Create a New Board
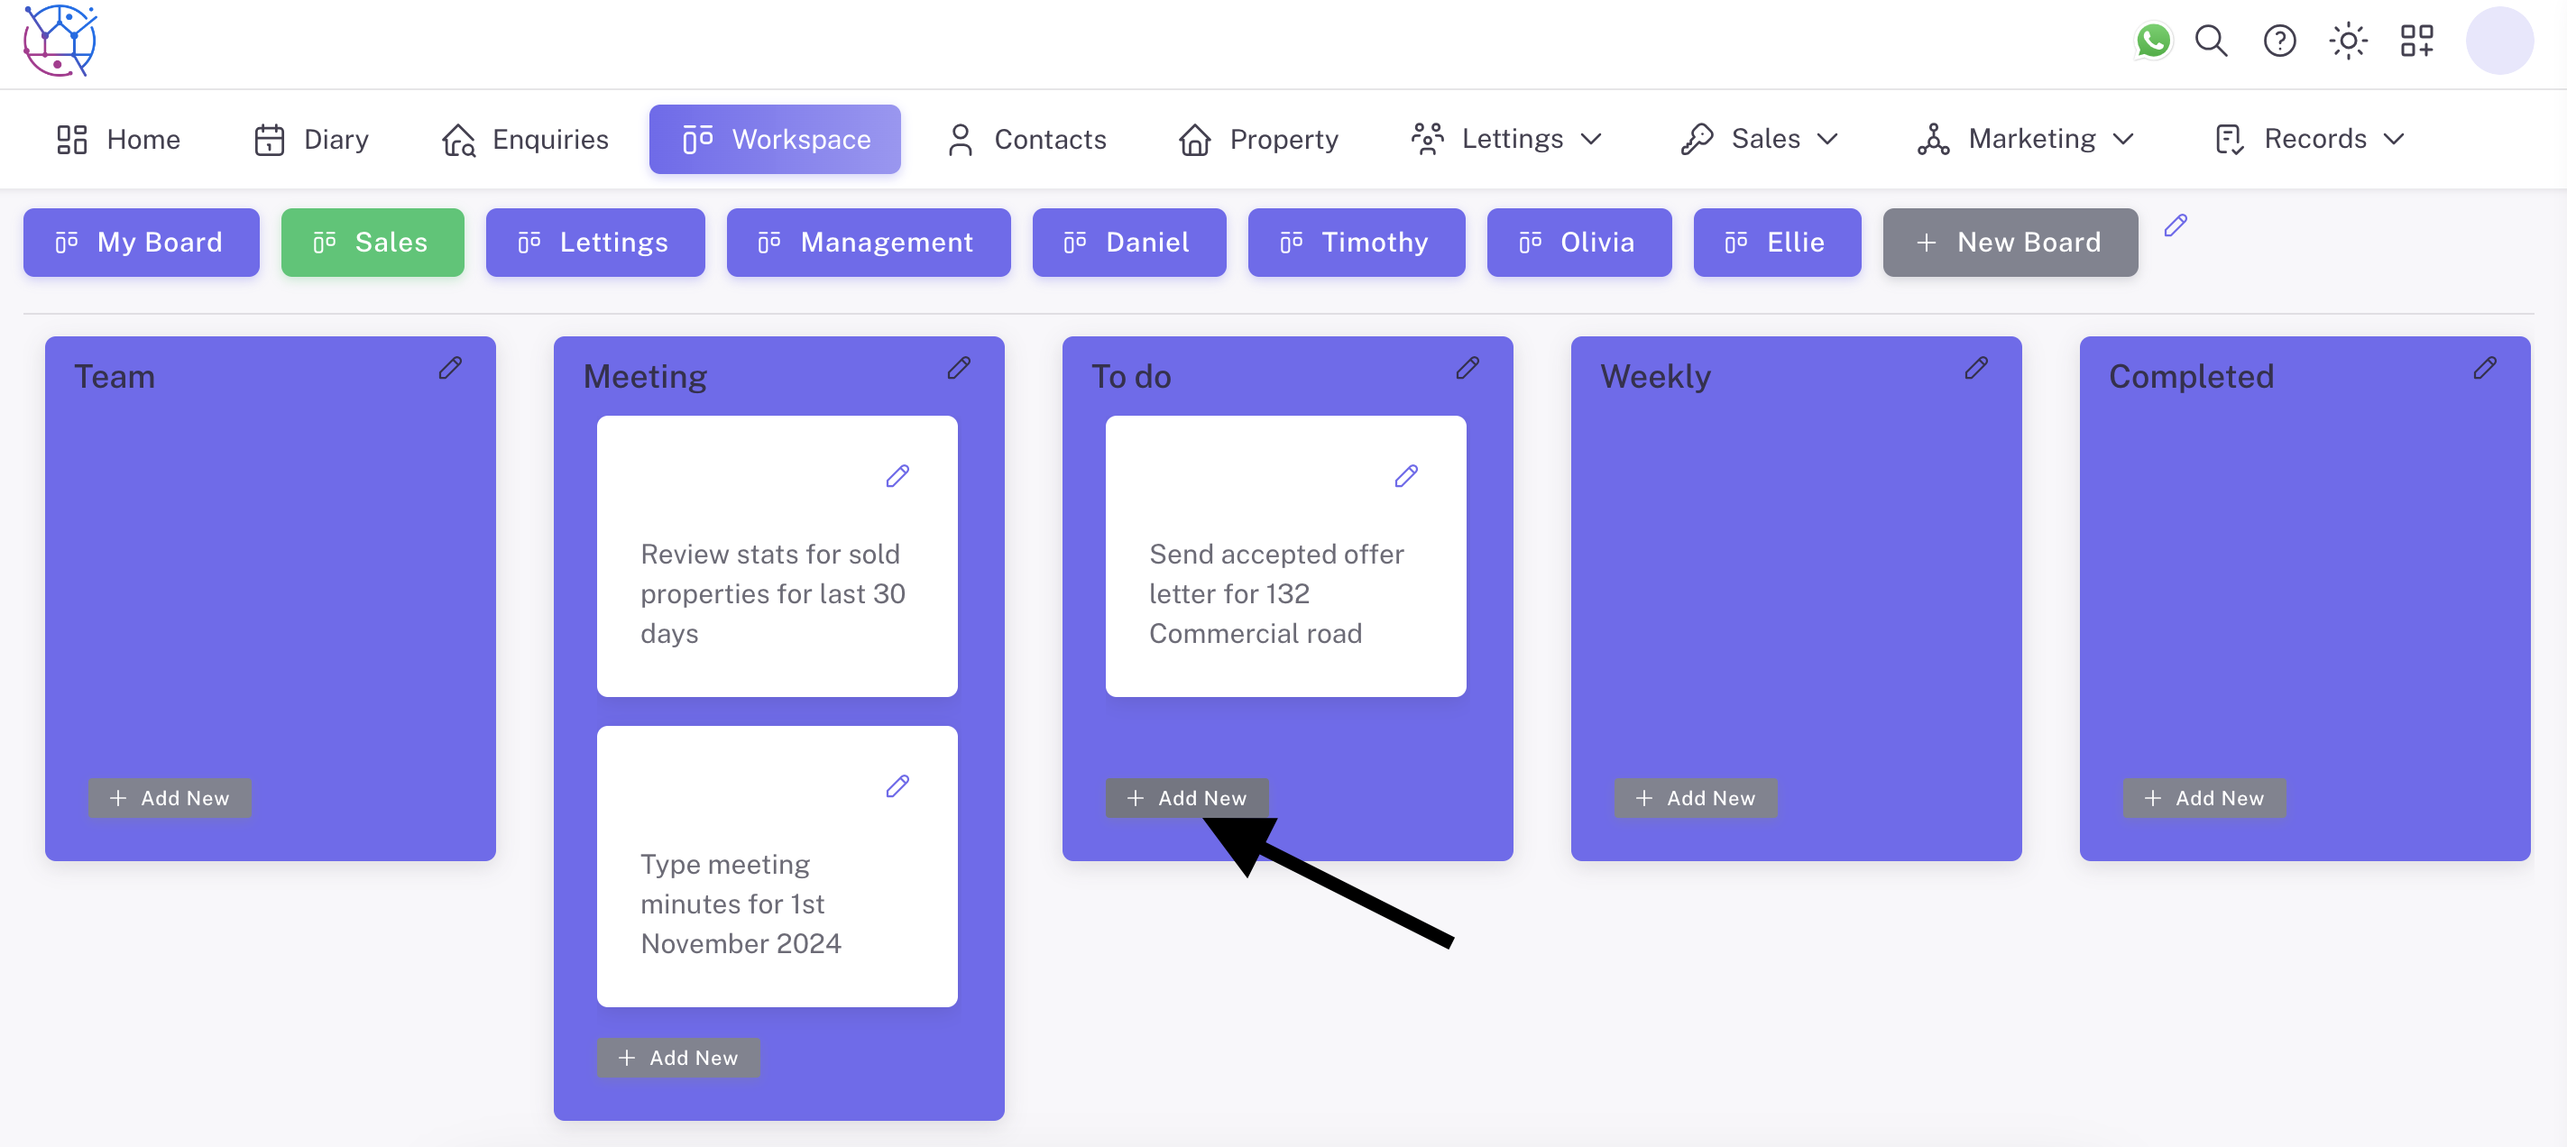Screen dimensions: 2567x1147 (x=2010, y=243)
